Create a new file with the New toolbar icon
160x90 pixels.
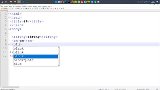coord(1,8)
